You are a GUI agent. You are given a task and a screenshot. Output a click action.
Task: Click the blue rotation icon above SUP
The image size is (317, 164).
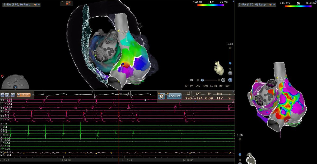tap(230, 80)
